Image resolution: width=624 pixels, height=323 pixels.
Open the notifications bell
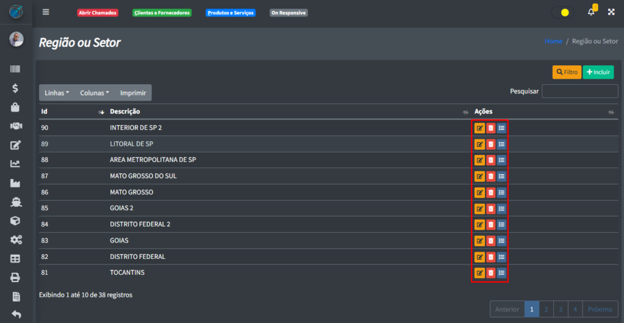(591, 12)
